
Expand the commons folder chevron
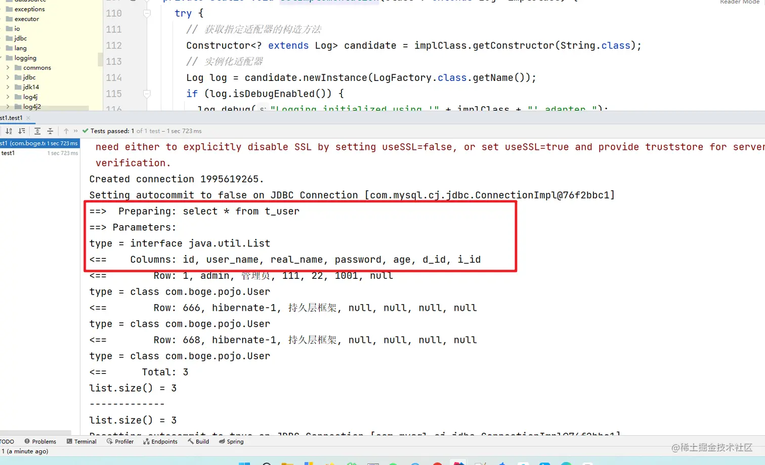8,68
